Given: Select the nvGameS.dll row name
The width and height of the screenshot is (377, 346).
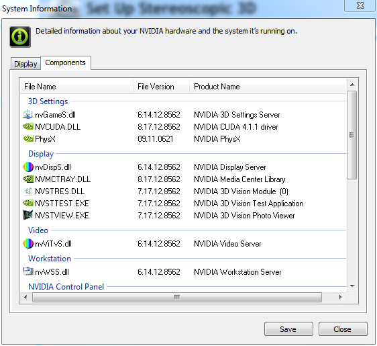Looking at the screenshot, I should [x=55, y=115].
